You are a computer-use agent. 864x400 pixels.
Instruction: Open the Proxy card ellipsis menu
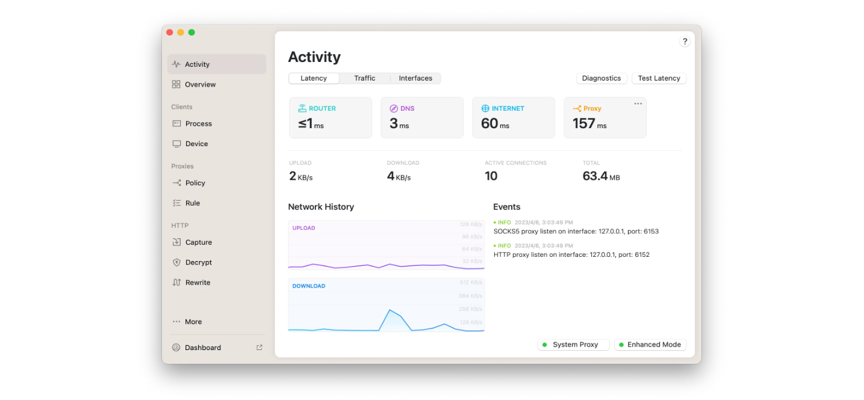(x=638, y=104)
